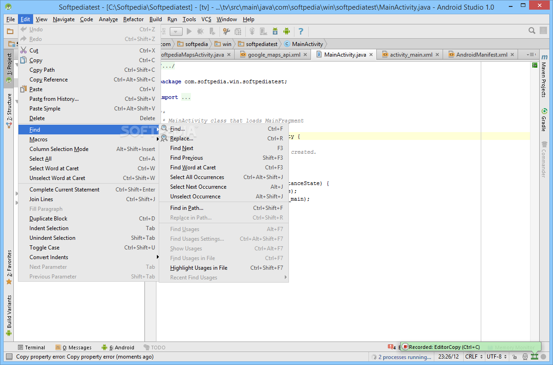The width and height of the screenshot is (553, 365).
Task: Open the Gradle side panel
Action: tap(544, 120)
